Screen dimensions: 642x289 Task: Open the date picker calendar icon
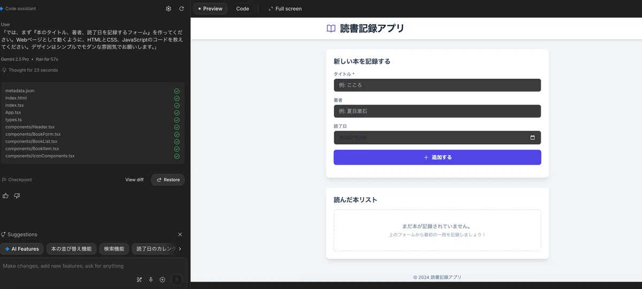[532, 138]
